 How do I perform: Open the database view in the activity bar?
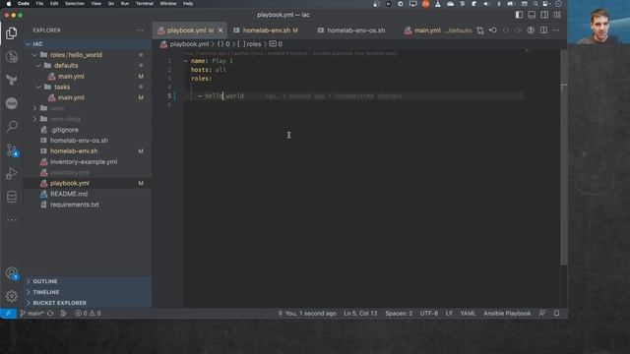pyautogui.click(x=11, y=197)
